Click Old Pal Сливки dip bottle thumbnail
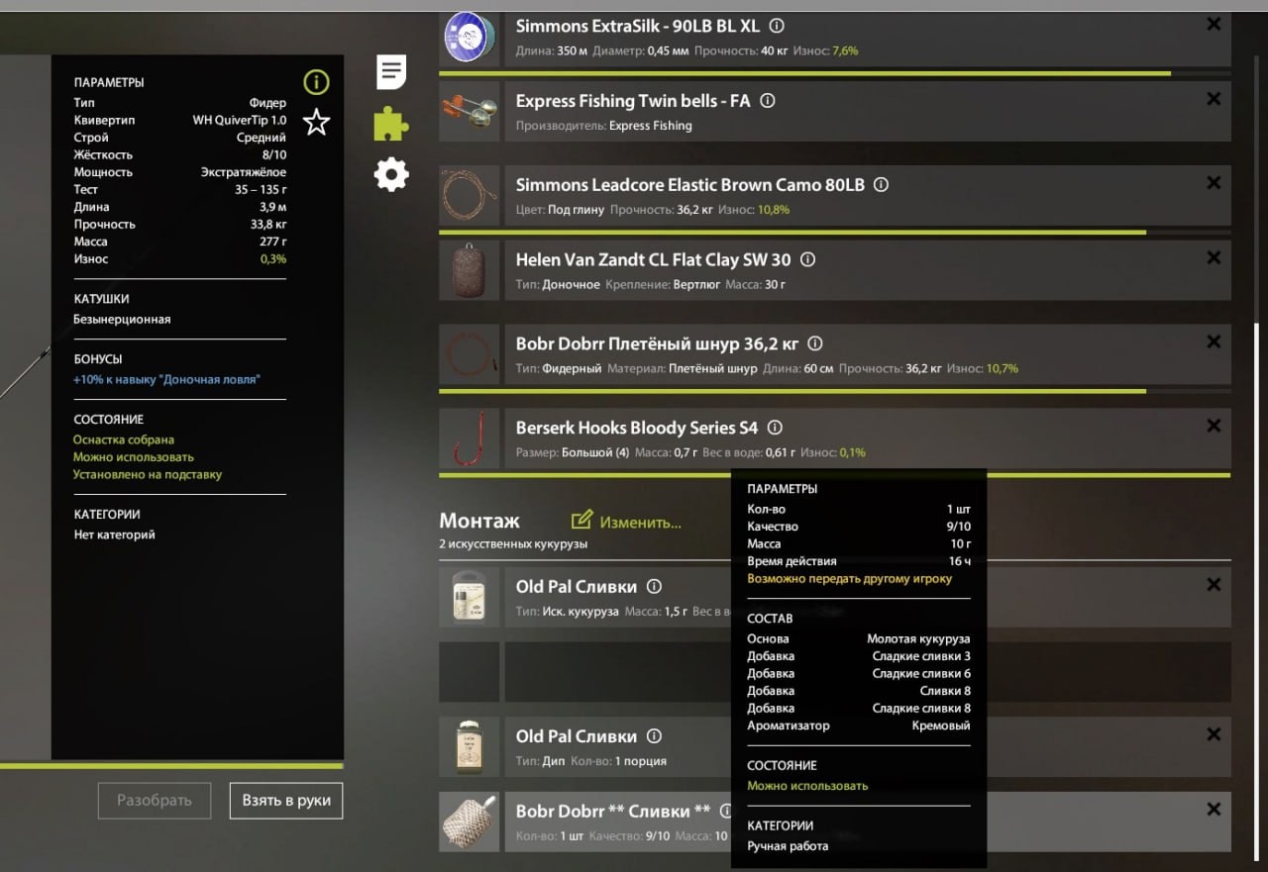This screenshot has height=872, width=1268. point(470,746)
